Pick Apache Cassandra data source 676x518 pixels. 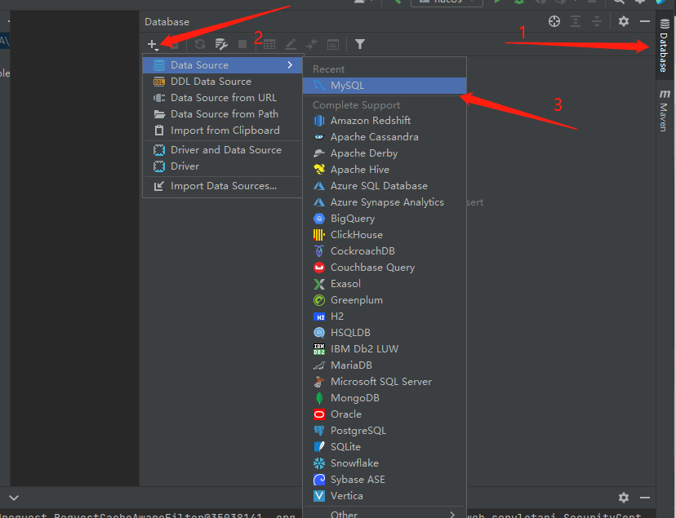click(x=385, y=137)
